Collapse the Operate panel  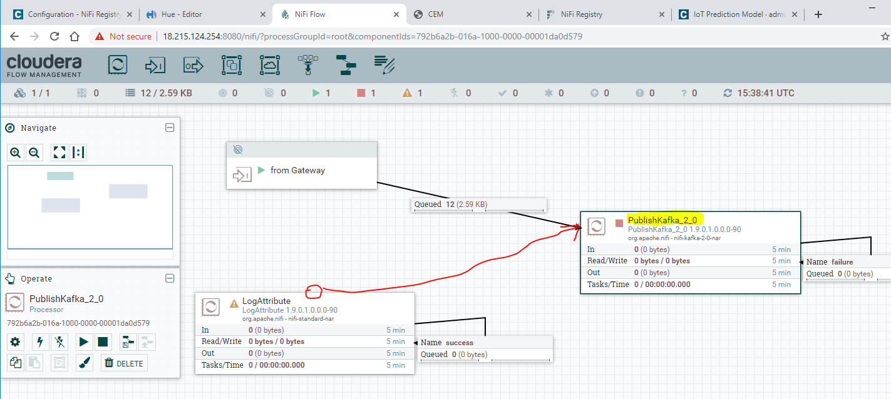pyautogui.click(x=169, y=278)
